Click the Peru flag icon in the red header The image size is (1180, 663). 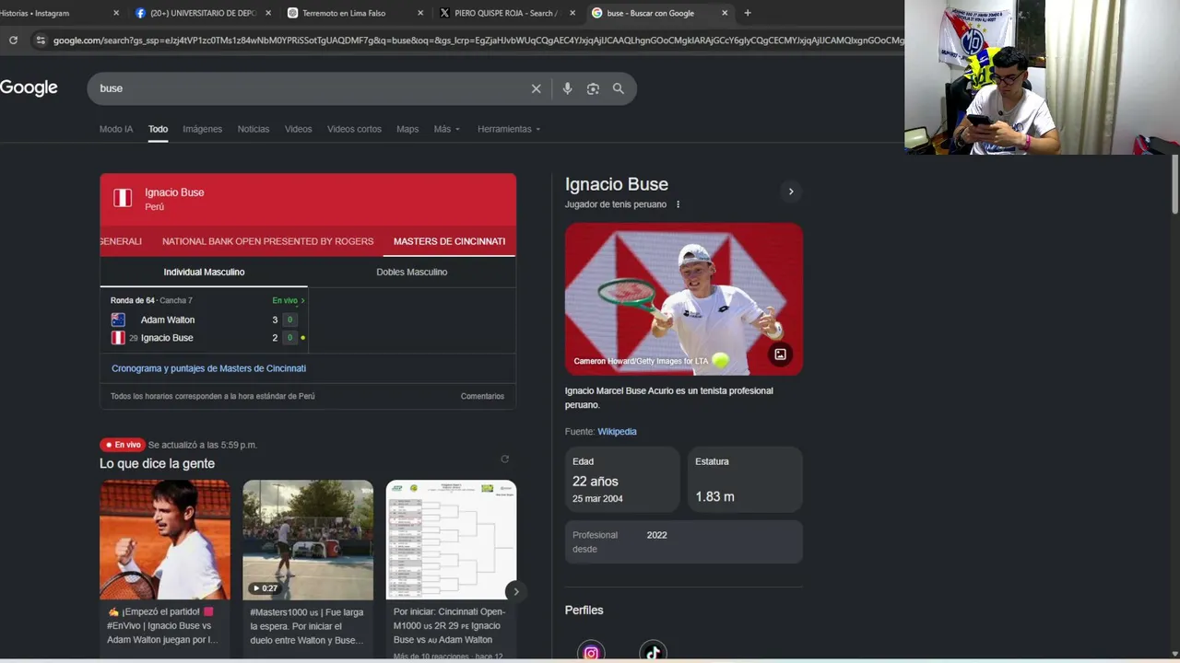[x=123, y=198]
